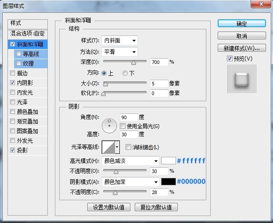Toggle the 预览(V) checkbox
Image resolution: width=273 pixels, height=223 pixels.
click(230, 59)
